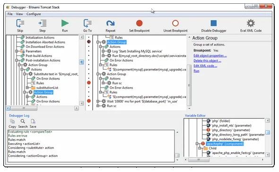279x172 pixels.
Task: Click 'Delete this object ...' link
Action: tap(207, 61)
